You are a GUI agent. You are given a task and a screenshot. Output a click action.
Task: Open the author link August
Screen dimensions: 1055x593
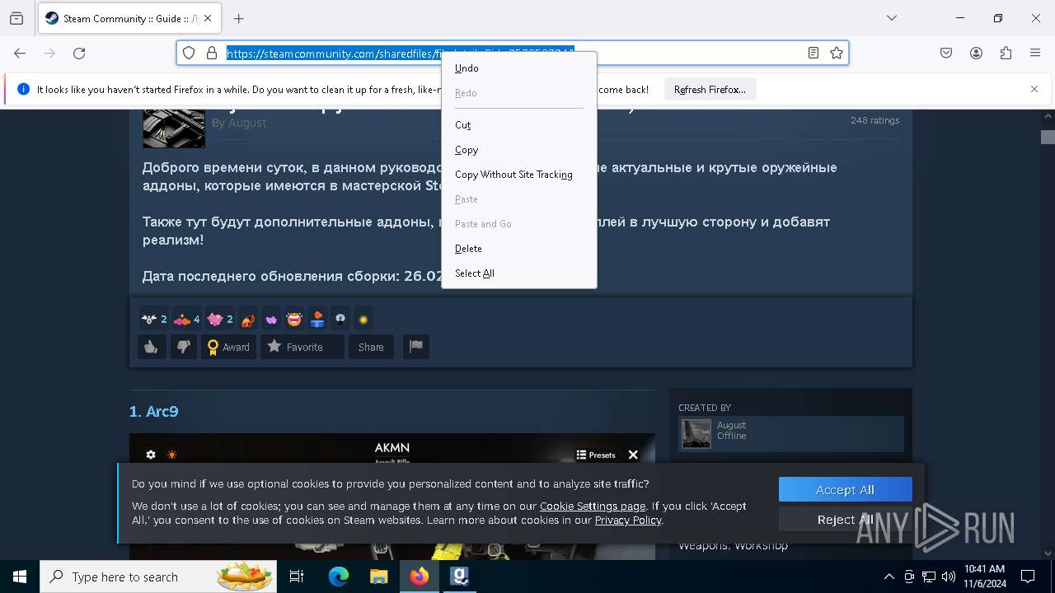[x=247, y=123]
